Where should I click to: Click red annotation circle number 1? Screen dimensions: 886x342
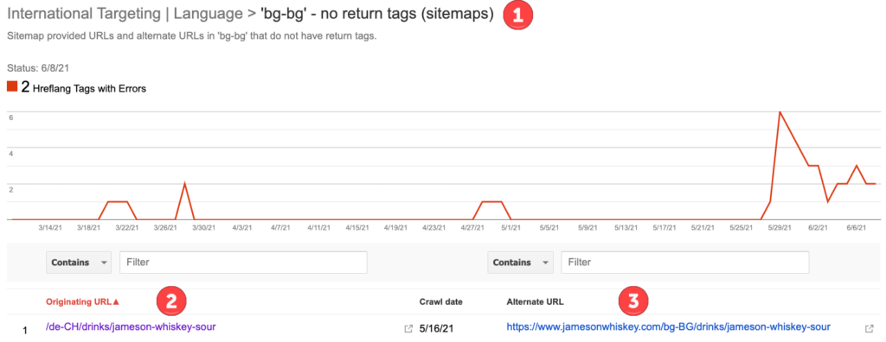pyautogui.click(x=518, y=16)
